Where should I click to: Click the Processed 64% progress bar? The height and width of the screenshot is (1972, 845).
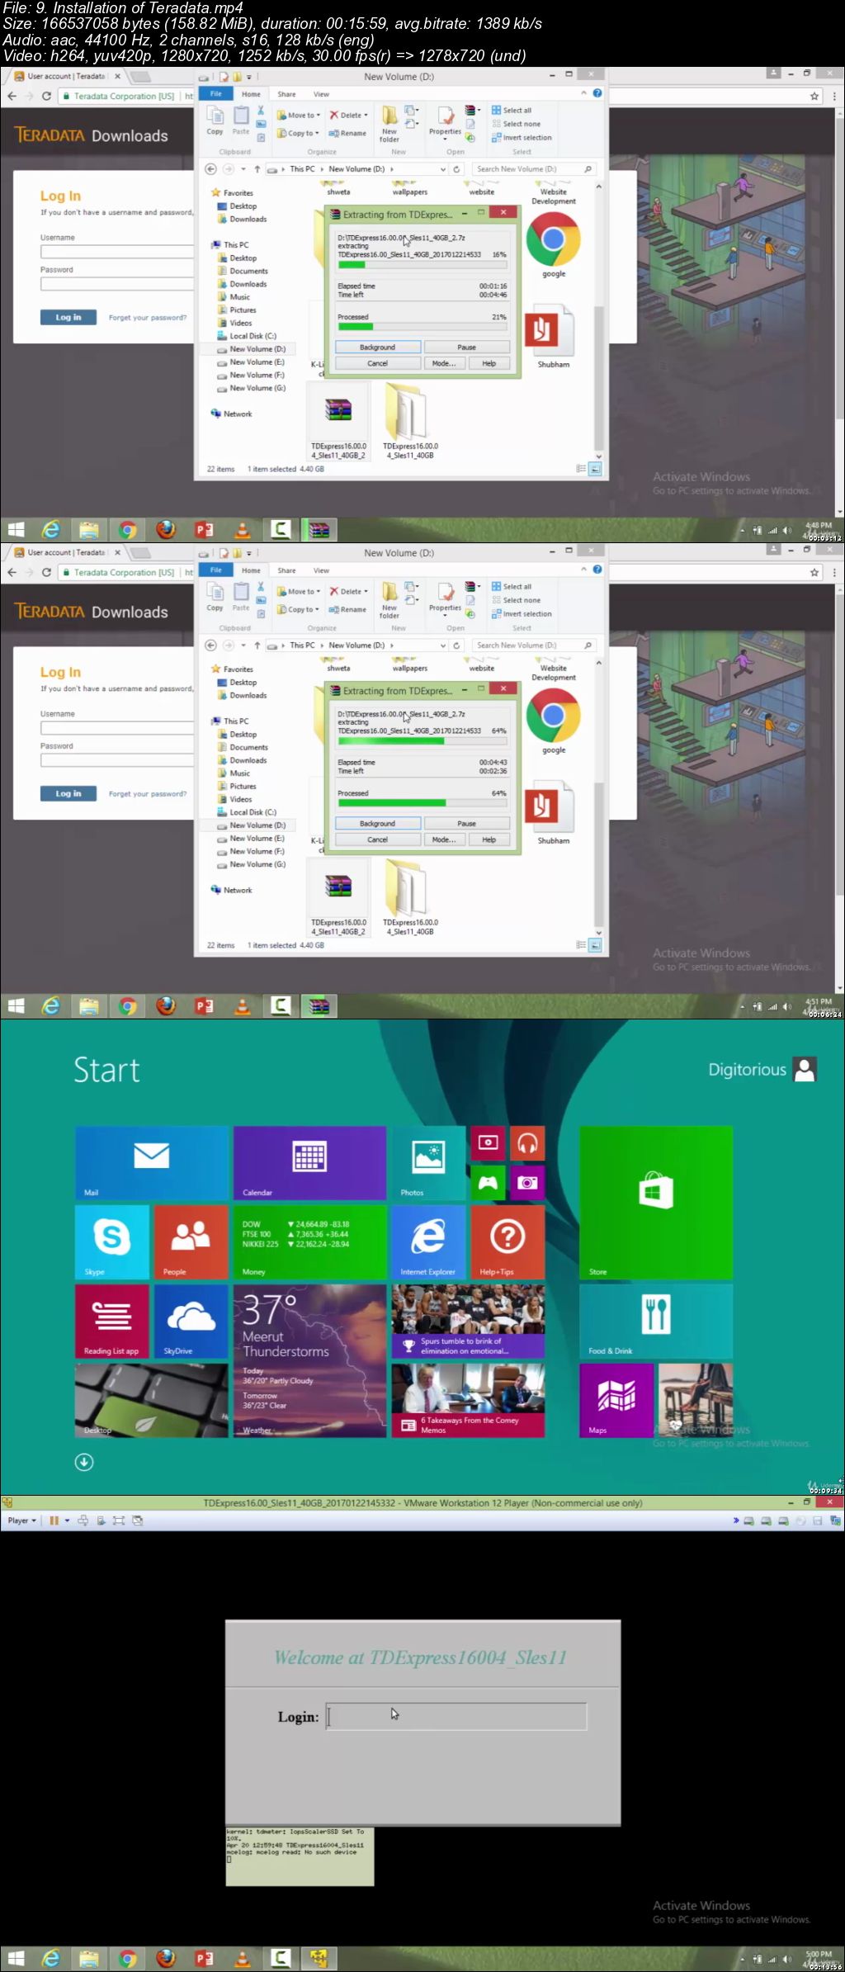[x=422, y=802]
